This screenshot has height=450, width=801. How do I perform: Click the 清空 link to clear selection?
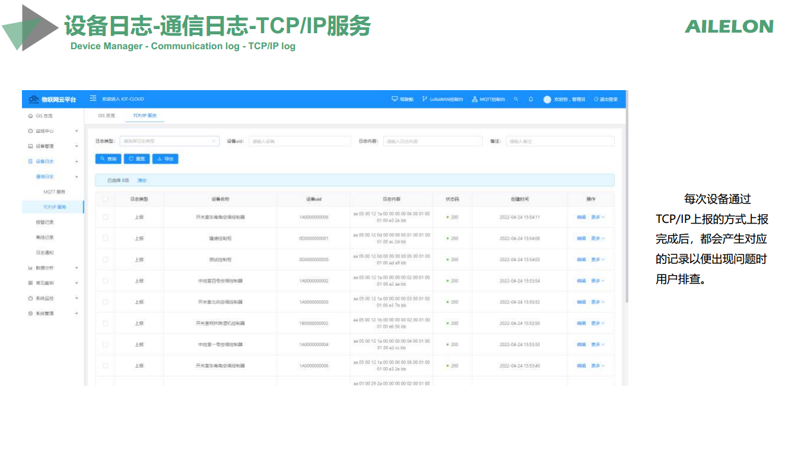click(x=142, y=180)
